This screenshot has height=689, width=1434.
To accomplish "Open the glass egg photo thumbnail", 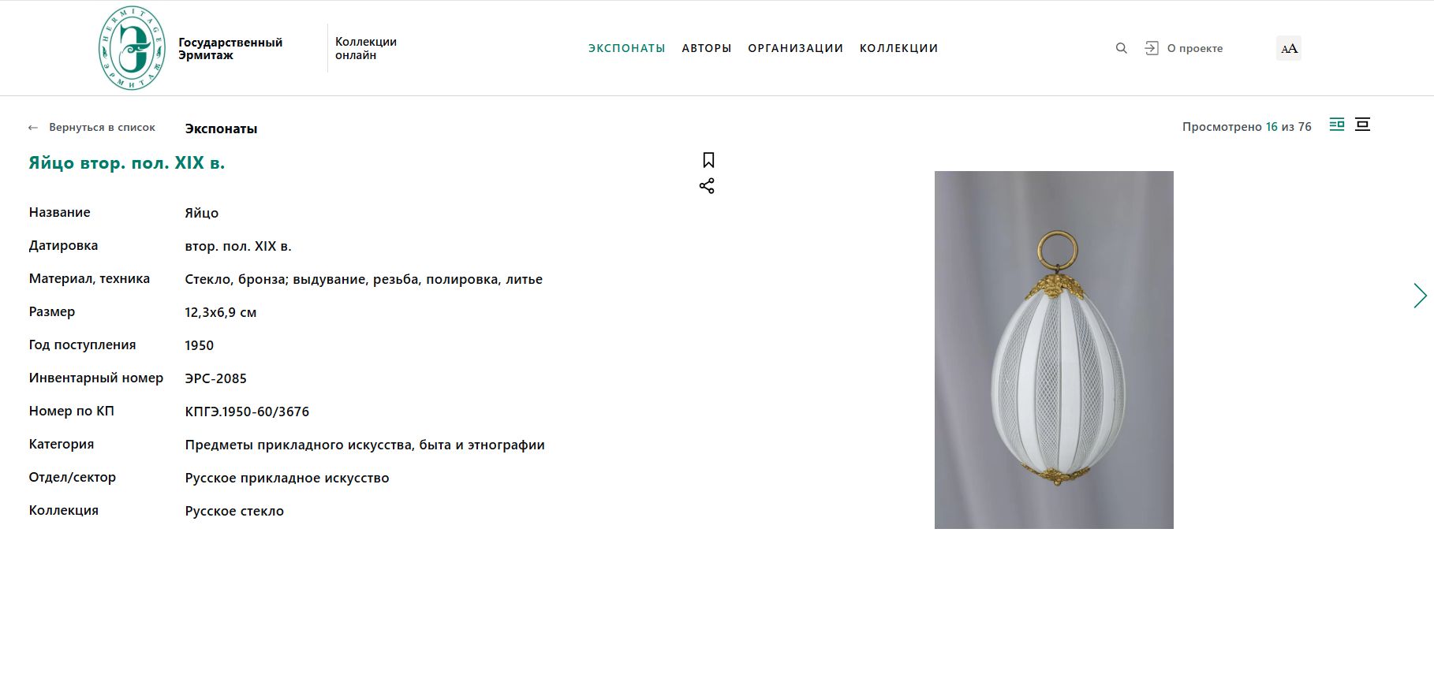I will coord(1054,350).
